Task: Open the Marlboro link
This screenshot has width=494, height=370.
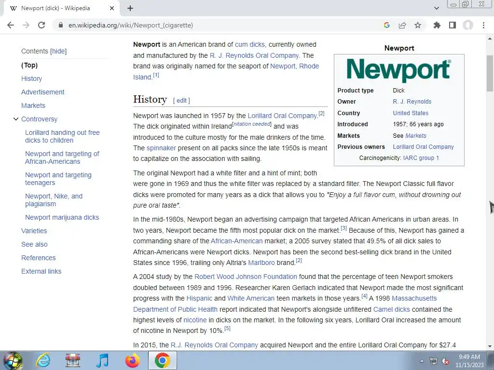Action: point(261,263)
